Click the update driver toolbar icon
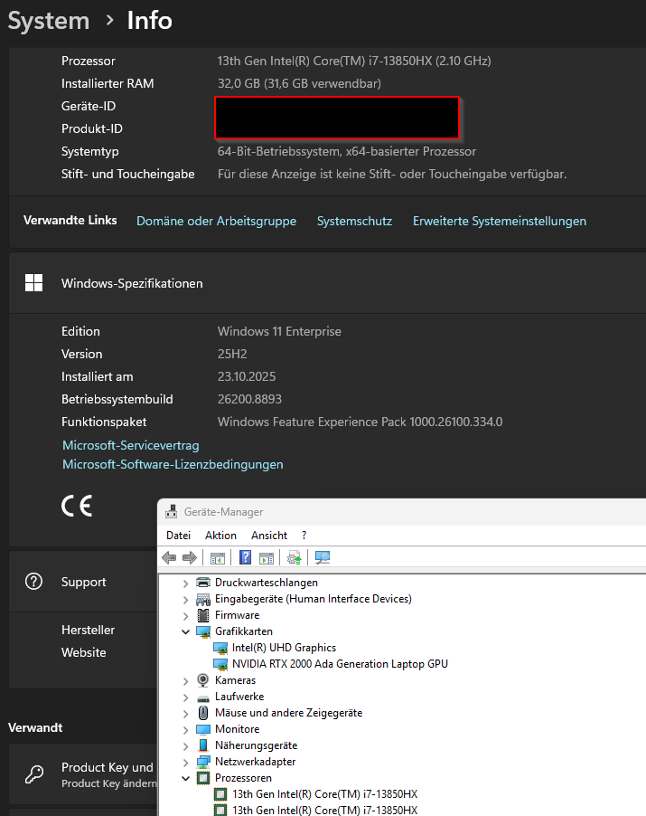The image size is (646, 816). click(x=295, y=558)
